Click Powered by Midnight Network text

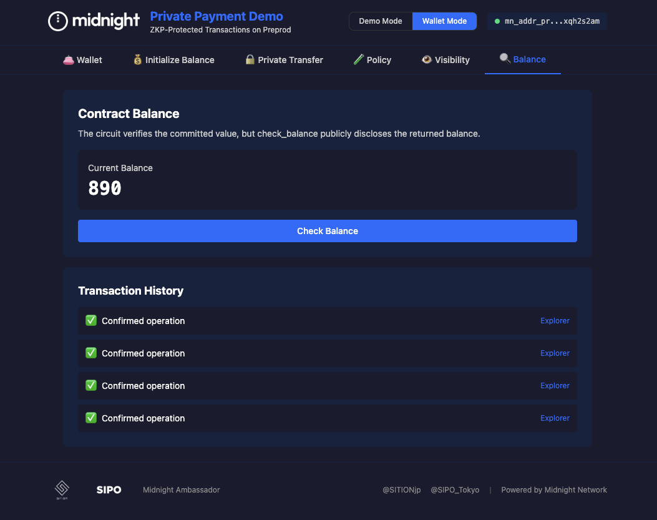[x=554, y=490]
